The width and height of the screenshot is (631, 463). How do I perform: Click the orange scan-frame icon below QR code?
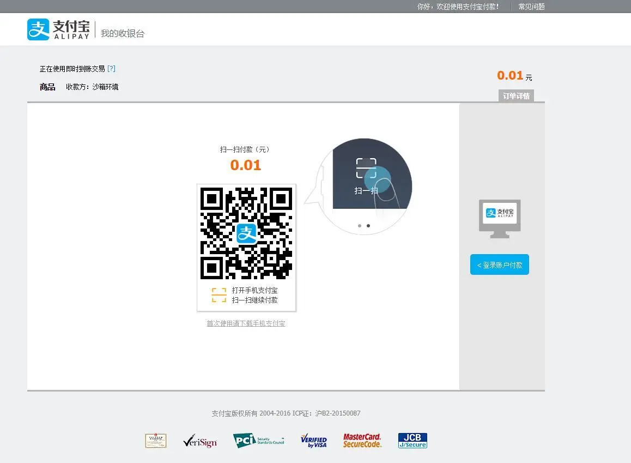coord(219,295)
